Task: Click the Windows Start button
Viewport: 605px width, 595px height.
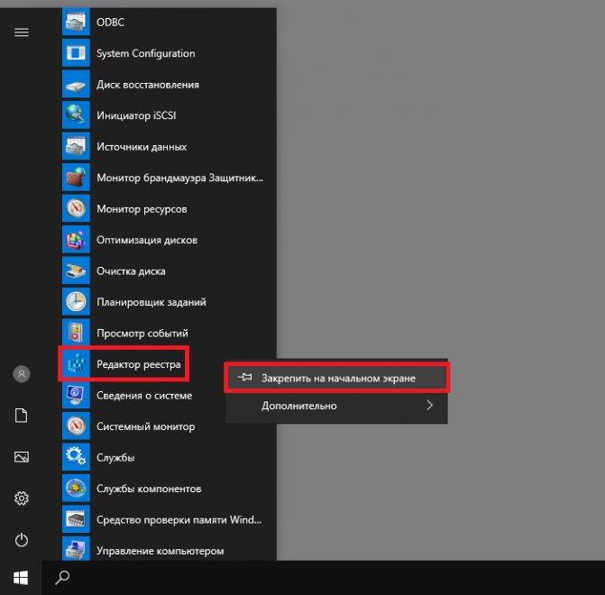Action: tap(21, 578)
